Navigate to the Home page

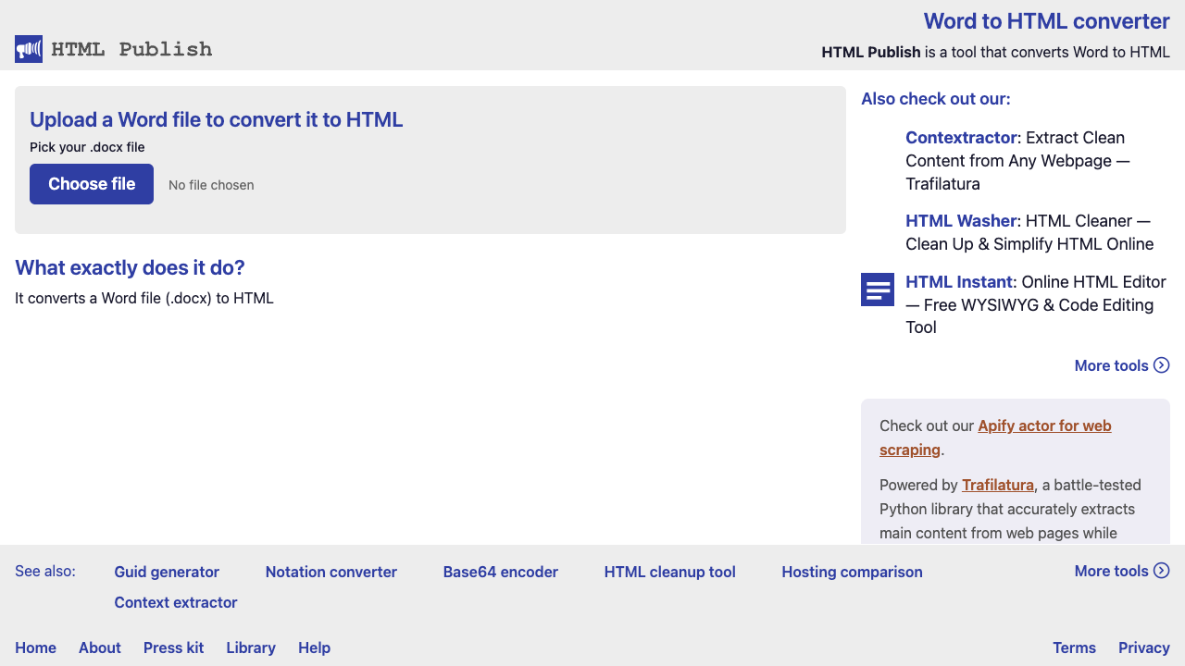pyautogui.click(x=35, y=647)
